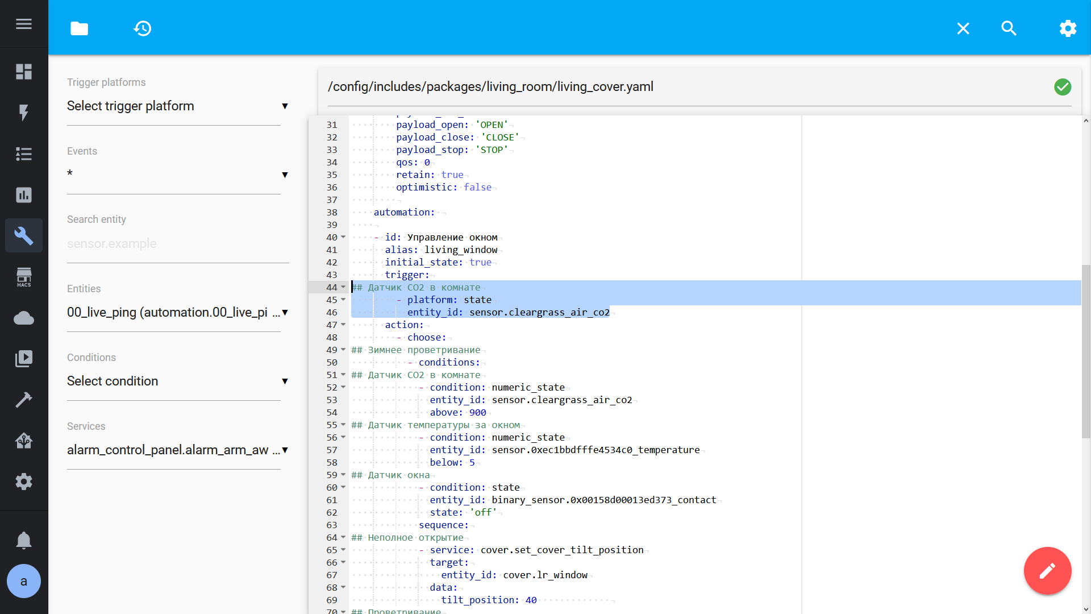This screenshot has width=1091, height=614.
Task: Collapse code fold at line 47
Action: (x=343, y=325)
